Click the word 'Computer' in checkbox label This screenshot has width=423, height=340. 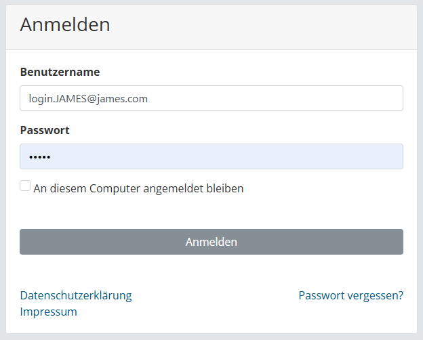point(117,188)
